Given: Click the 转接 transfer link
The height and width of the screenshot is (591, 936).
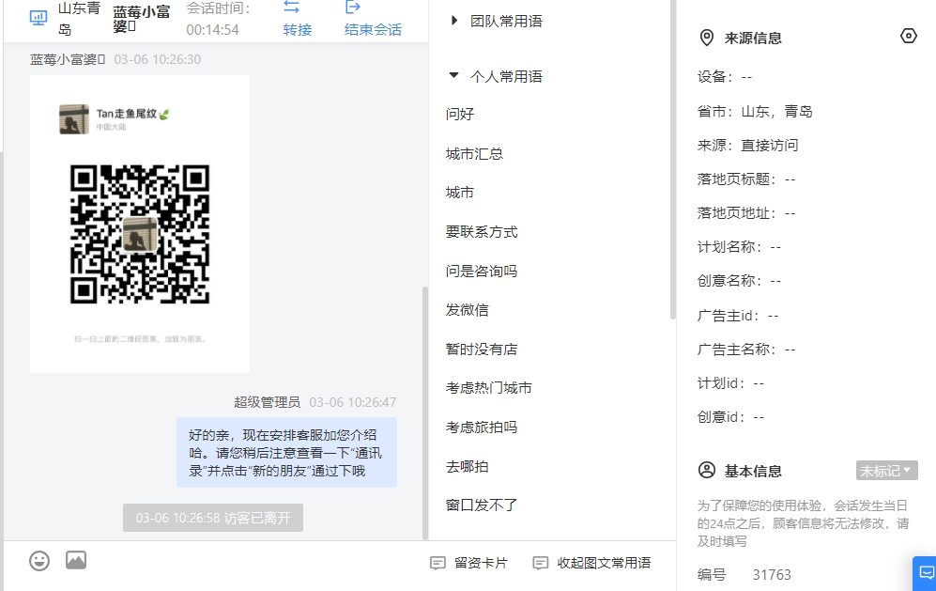Looking at the screenshot, I should (x=298, y=30).
